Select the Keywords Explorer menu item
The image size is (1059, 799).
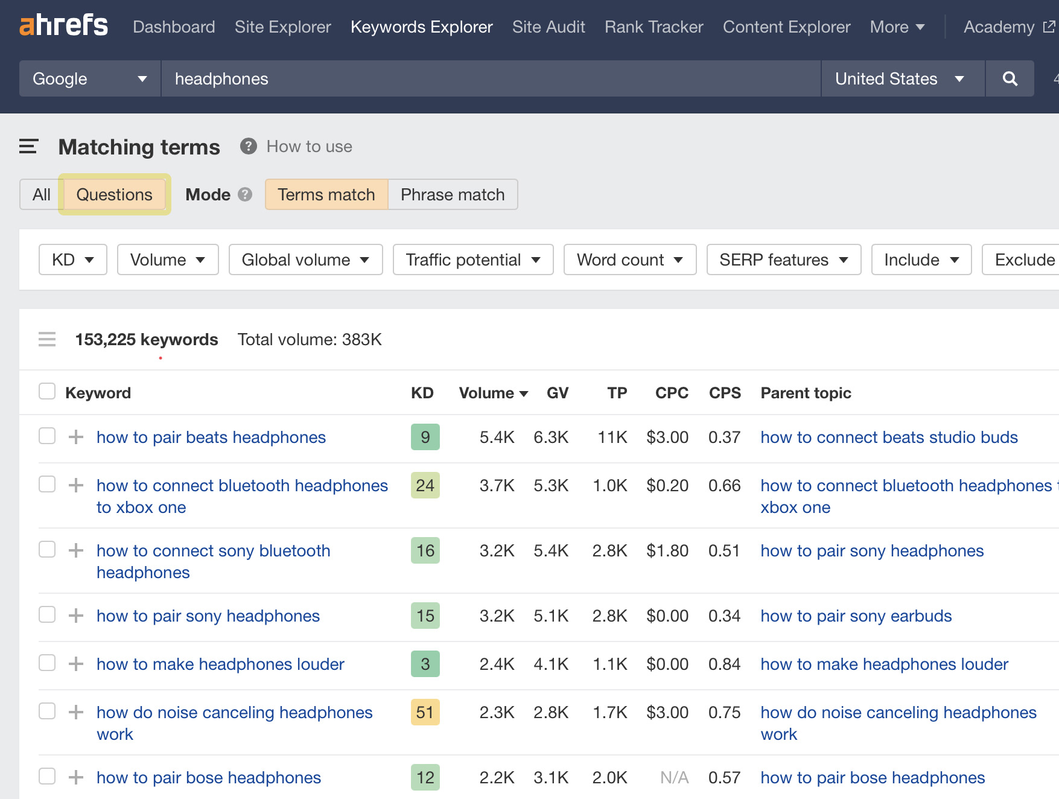click(421, 27)
